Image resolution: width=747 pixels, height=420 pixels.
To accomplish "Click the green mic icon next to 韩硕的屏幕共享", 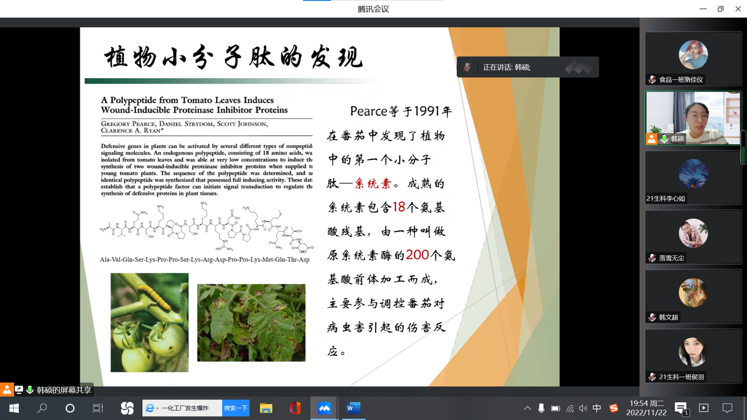I will point(29,390).
